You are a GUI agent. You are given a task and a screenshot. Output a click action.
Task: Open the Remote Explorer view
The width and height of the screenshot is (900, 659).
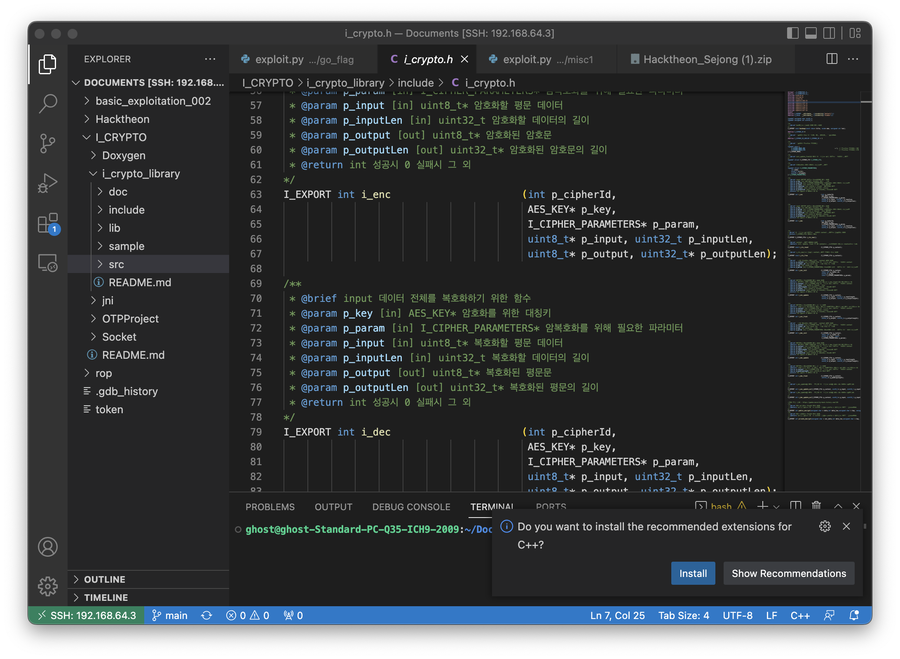(x=48, y=263)
